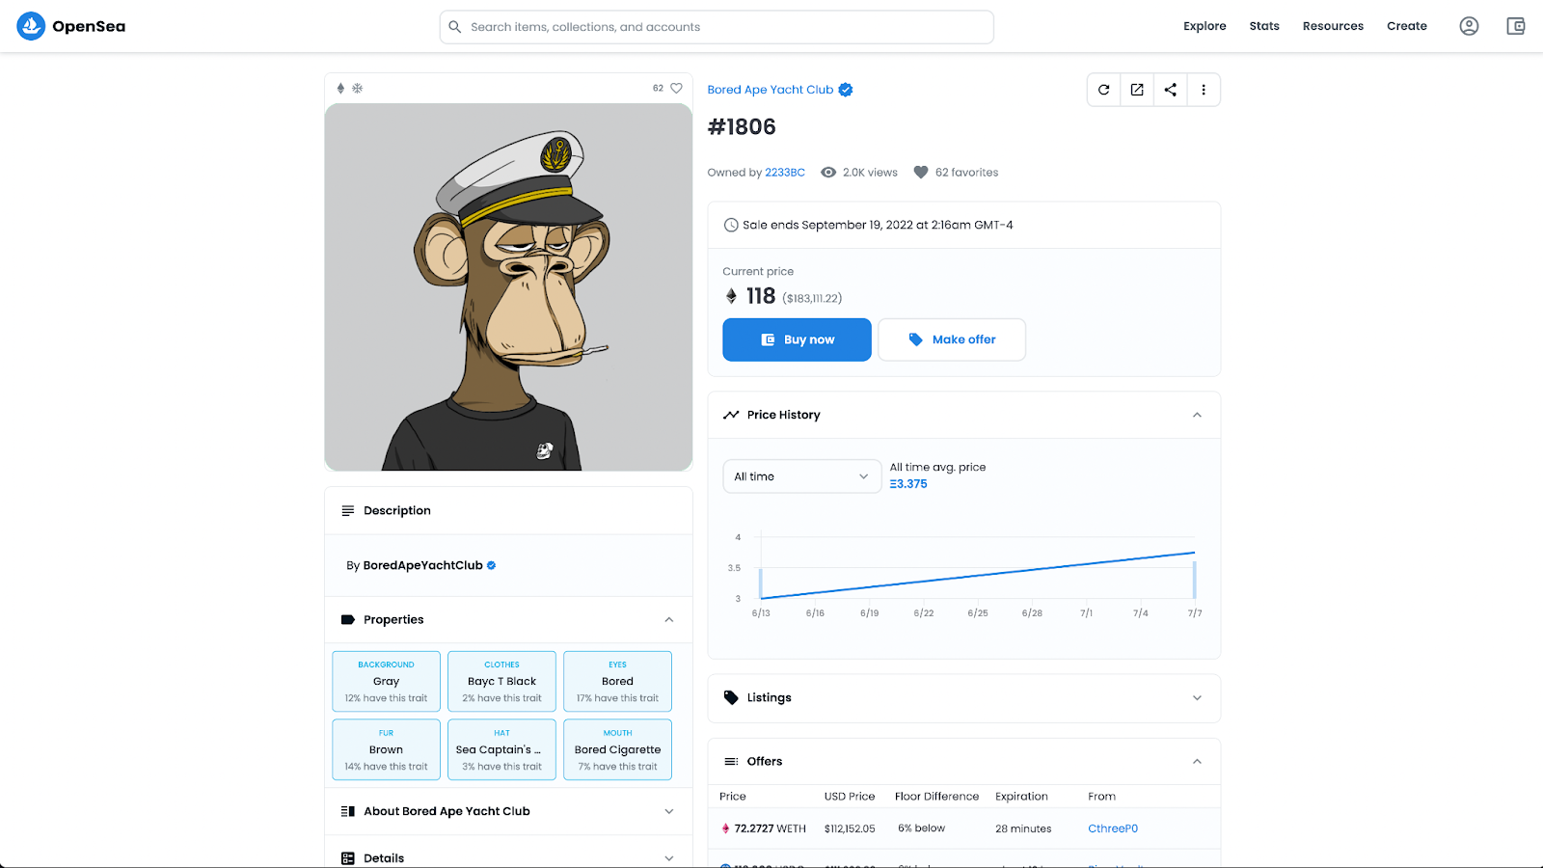
Task: Click the Bored Ape NFT image
Action: (508, 287)
